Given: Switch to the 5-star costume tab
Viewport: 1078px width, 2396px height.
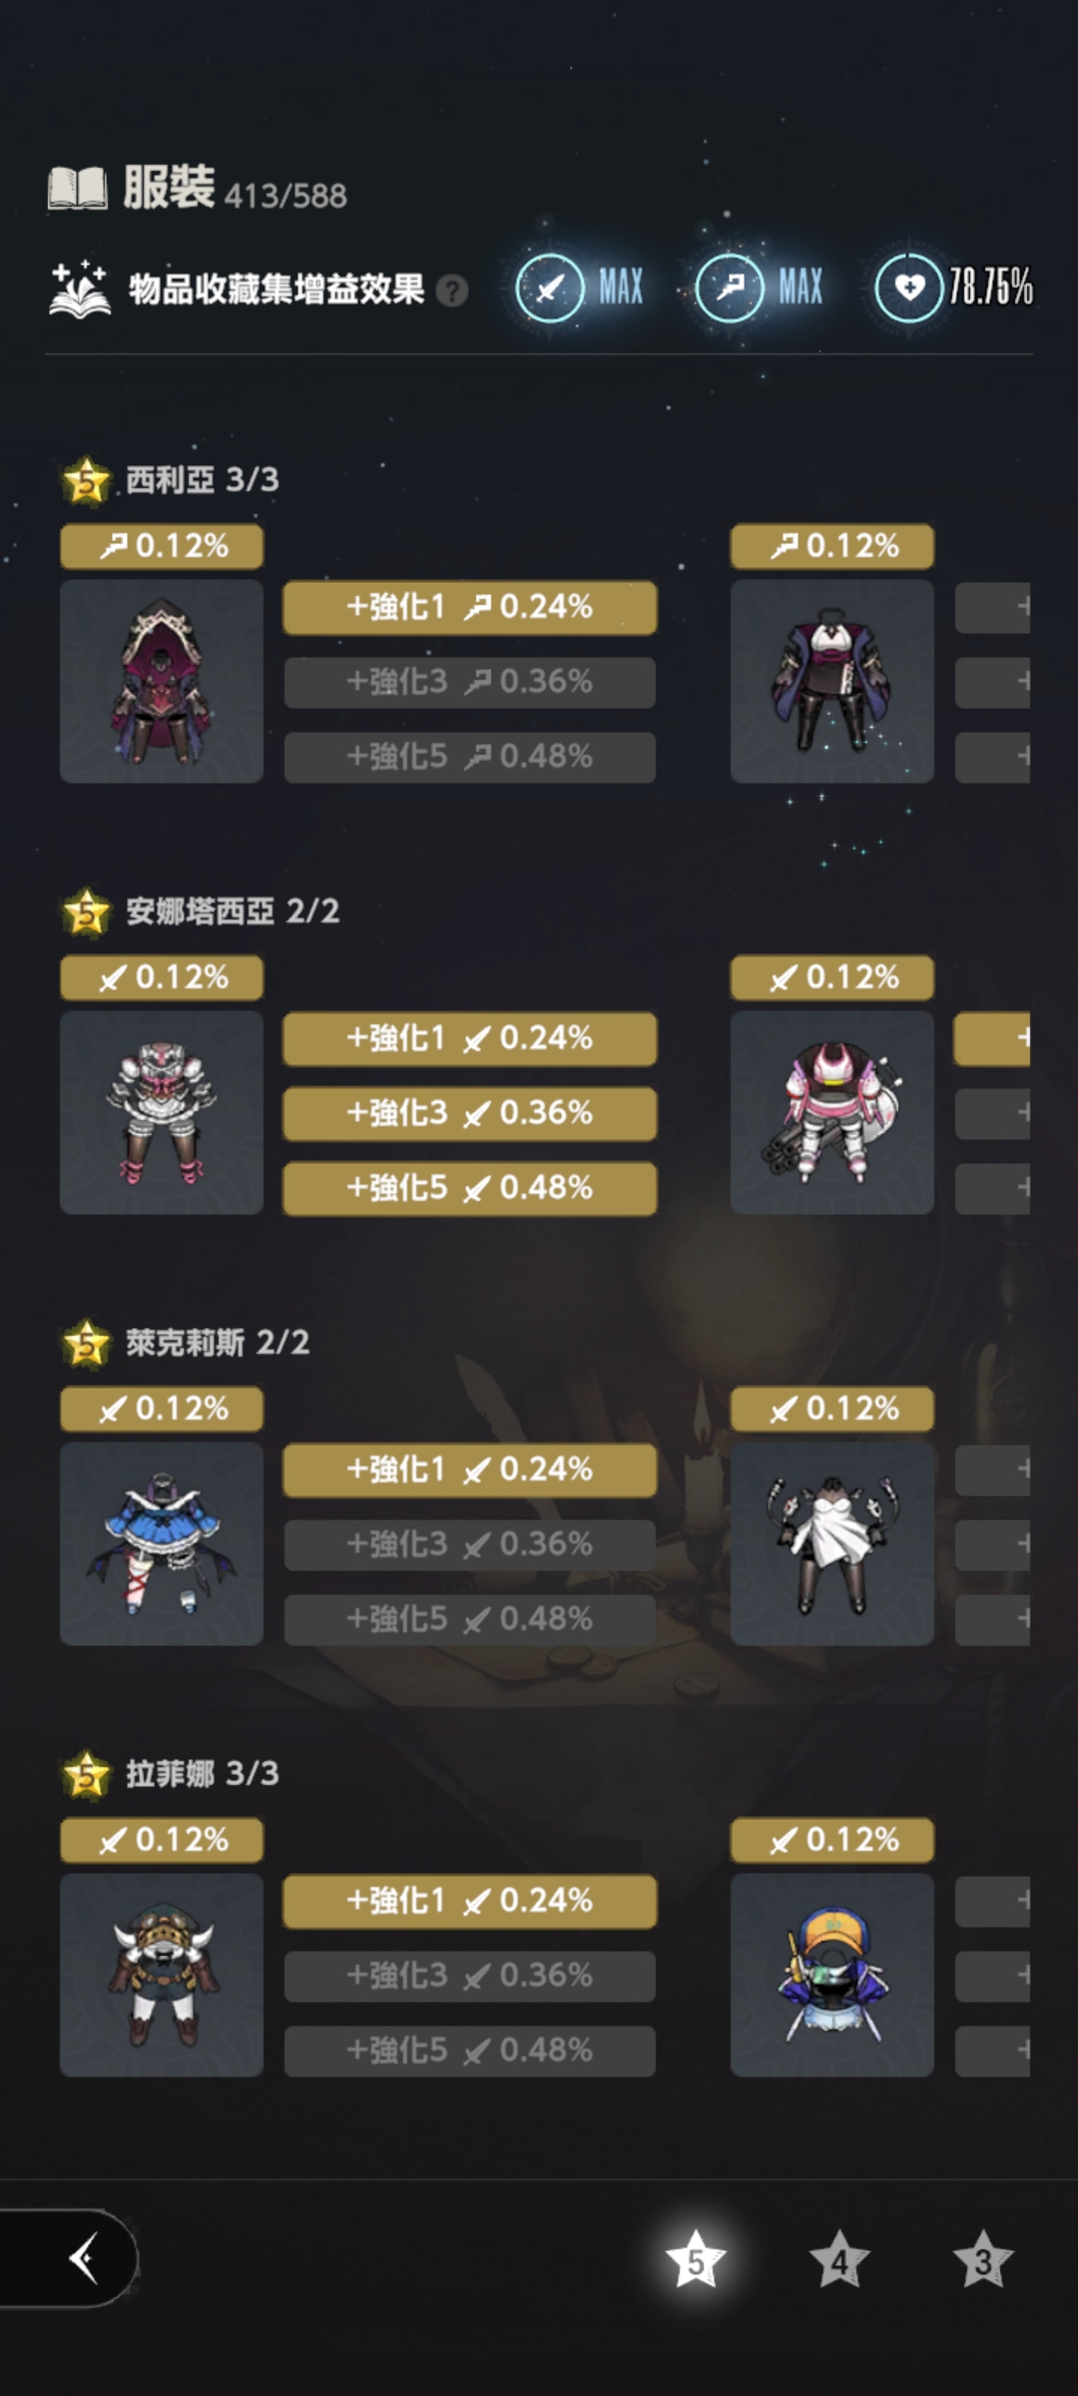Looking at the screenshot, I should pos(696,2260).
